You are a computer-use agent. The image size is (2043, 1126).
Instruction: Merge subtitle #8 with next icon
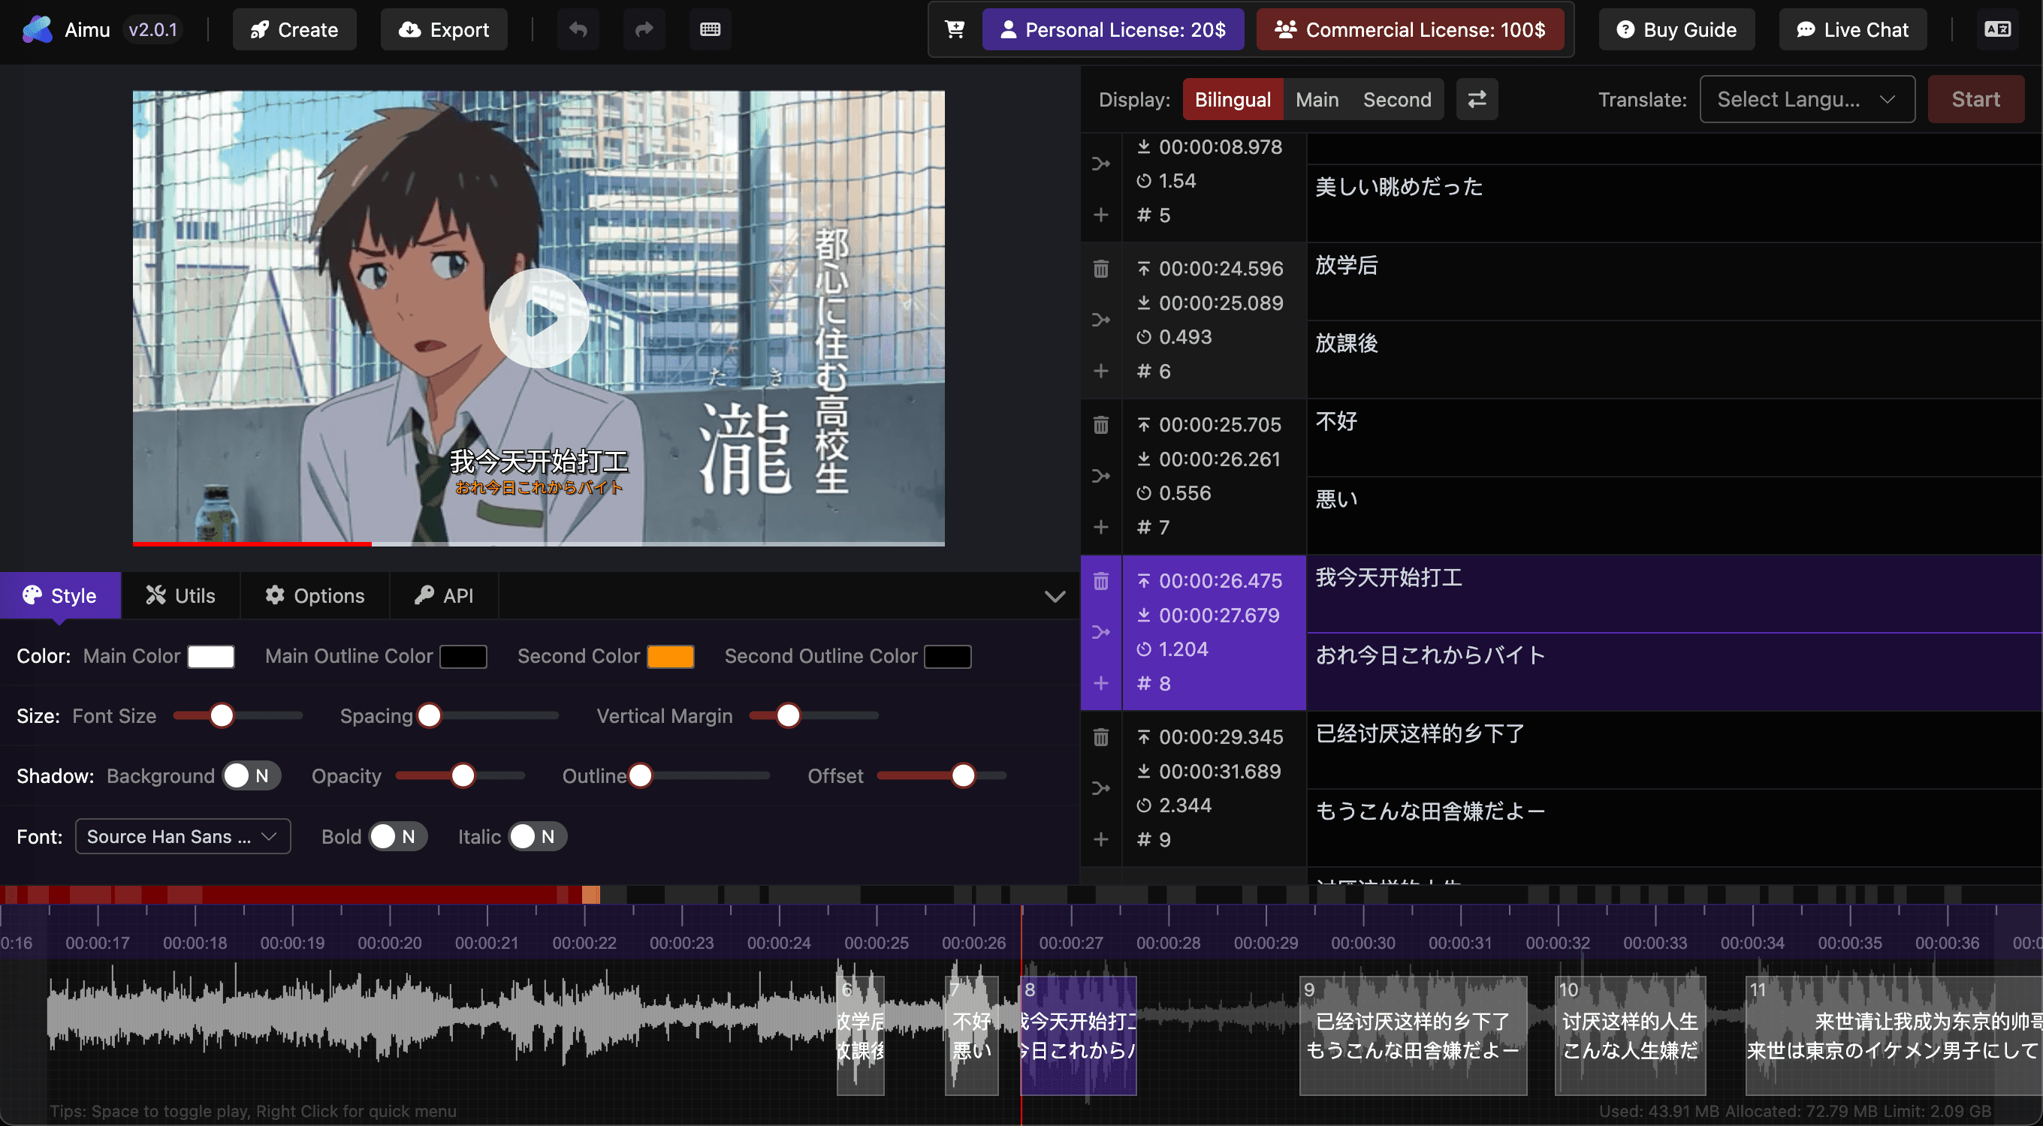tap(1101, 632)
